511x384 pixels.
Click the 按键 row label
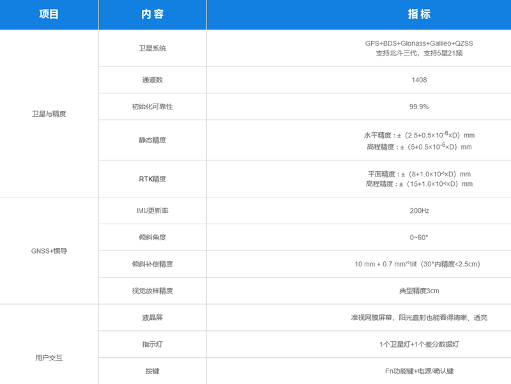click(x=153, y=371)
